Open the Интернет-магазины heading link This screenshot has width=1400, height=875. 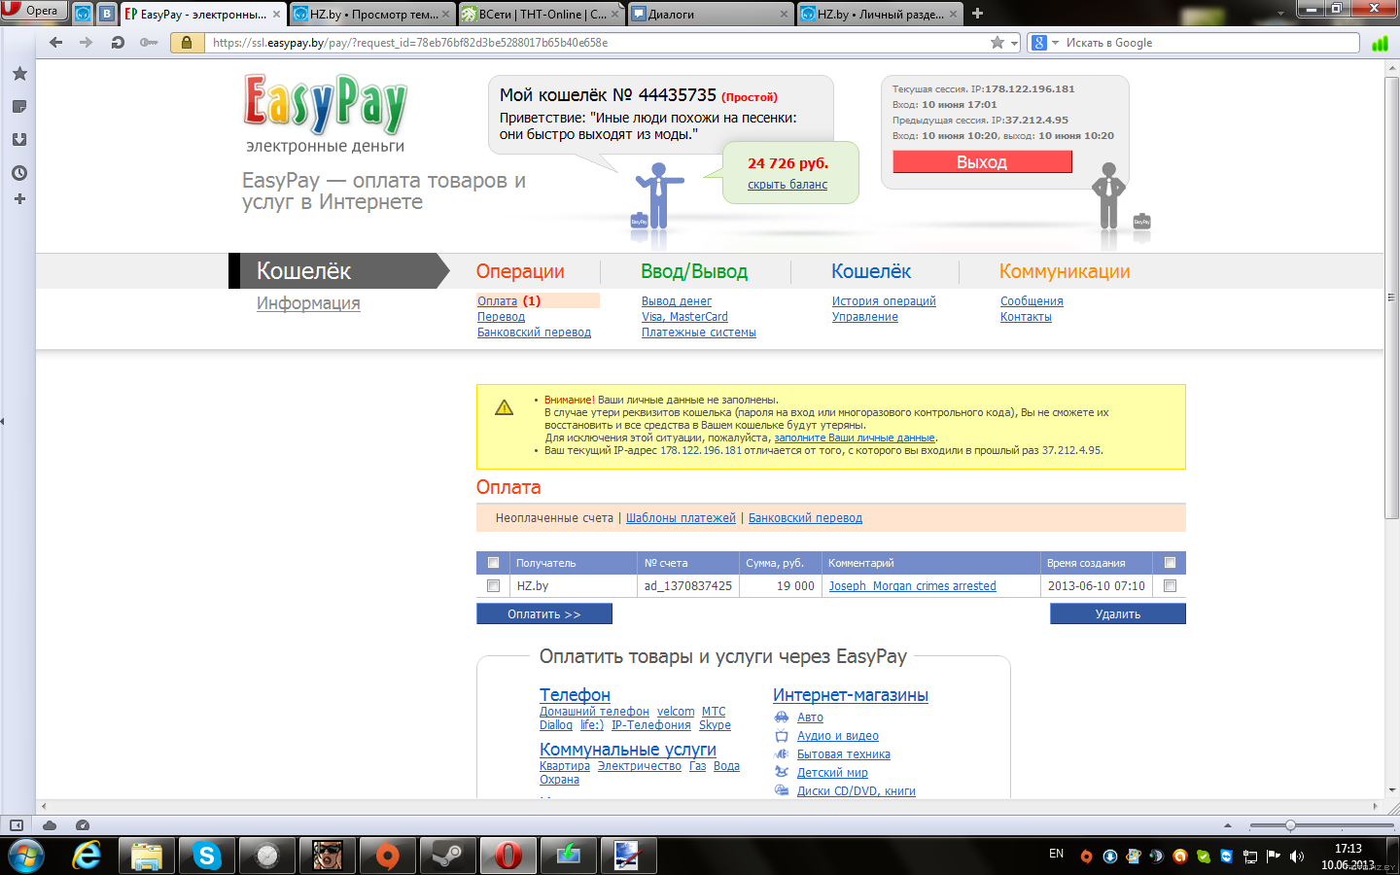(x=851, y=695)
